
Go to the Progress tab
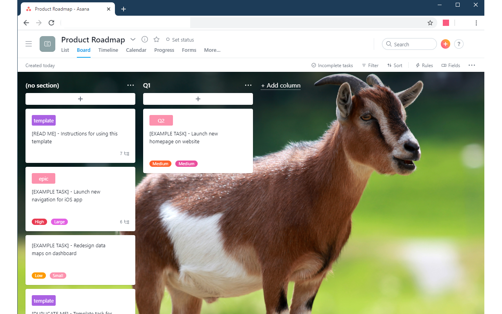164,50
